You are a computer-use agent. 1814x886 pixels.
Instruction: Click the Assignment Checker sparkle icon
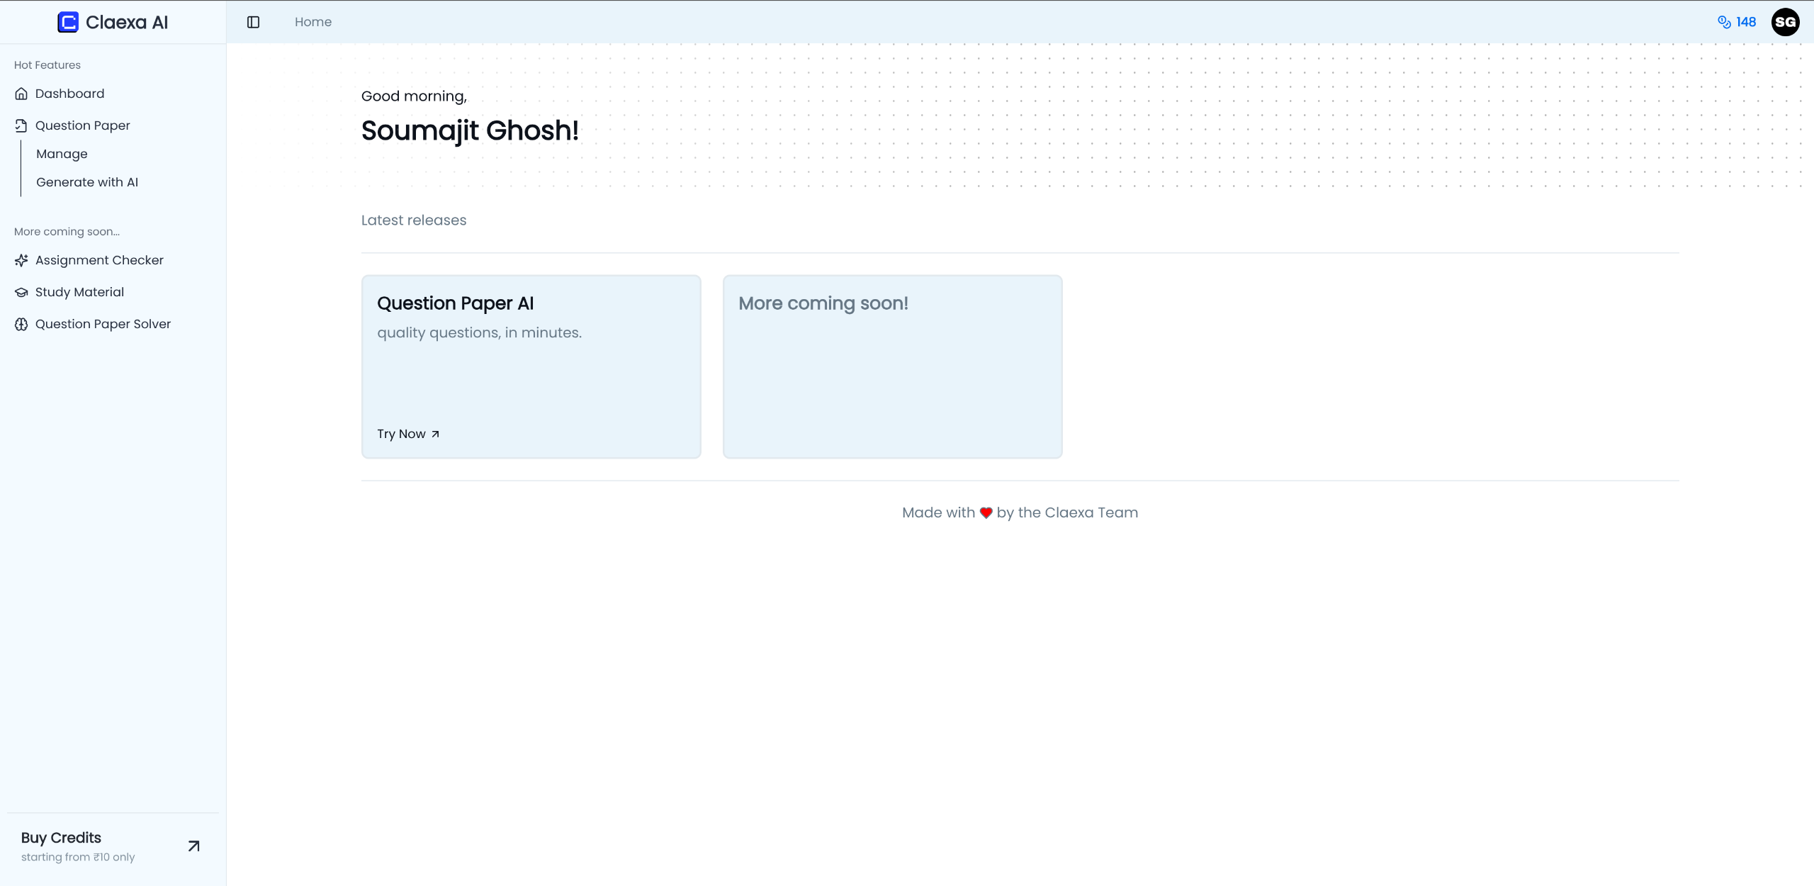pos(21,260)
